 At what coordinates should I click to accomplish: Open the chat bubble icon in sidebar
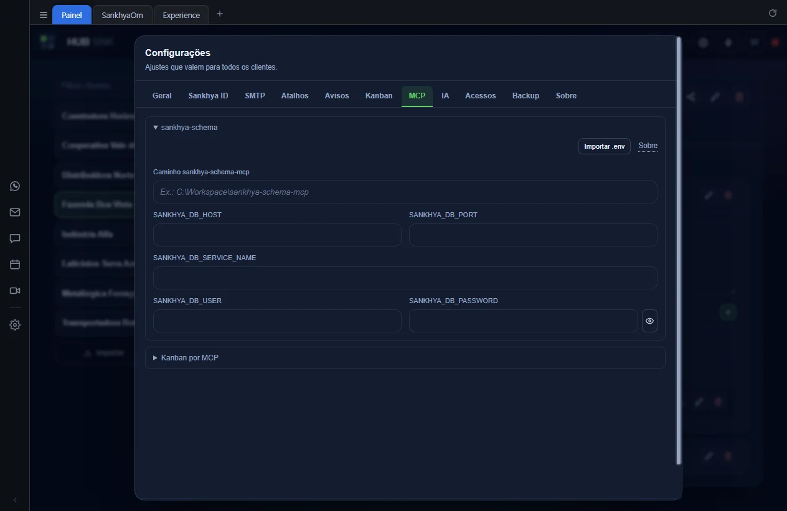coord(15,238)
